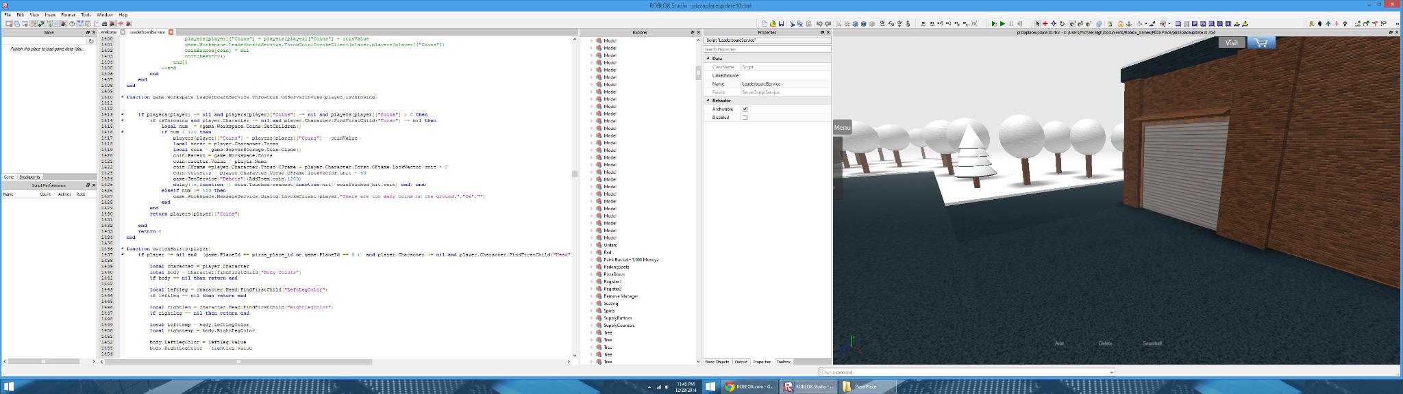Image resolution: width=1403 pixels, height=394 pixels.
Task: Select the Register2 tree item
Action: click(612, 289)
